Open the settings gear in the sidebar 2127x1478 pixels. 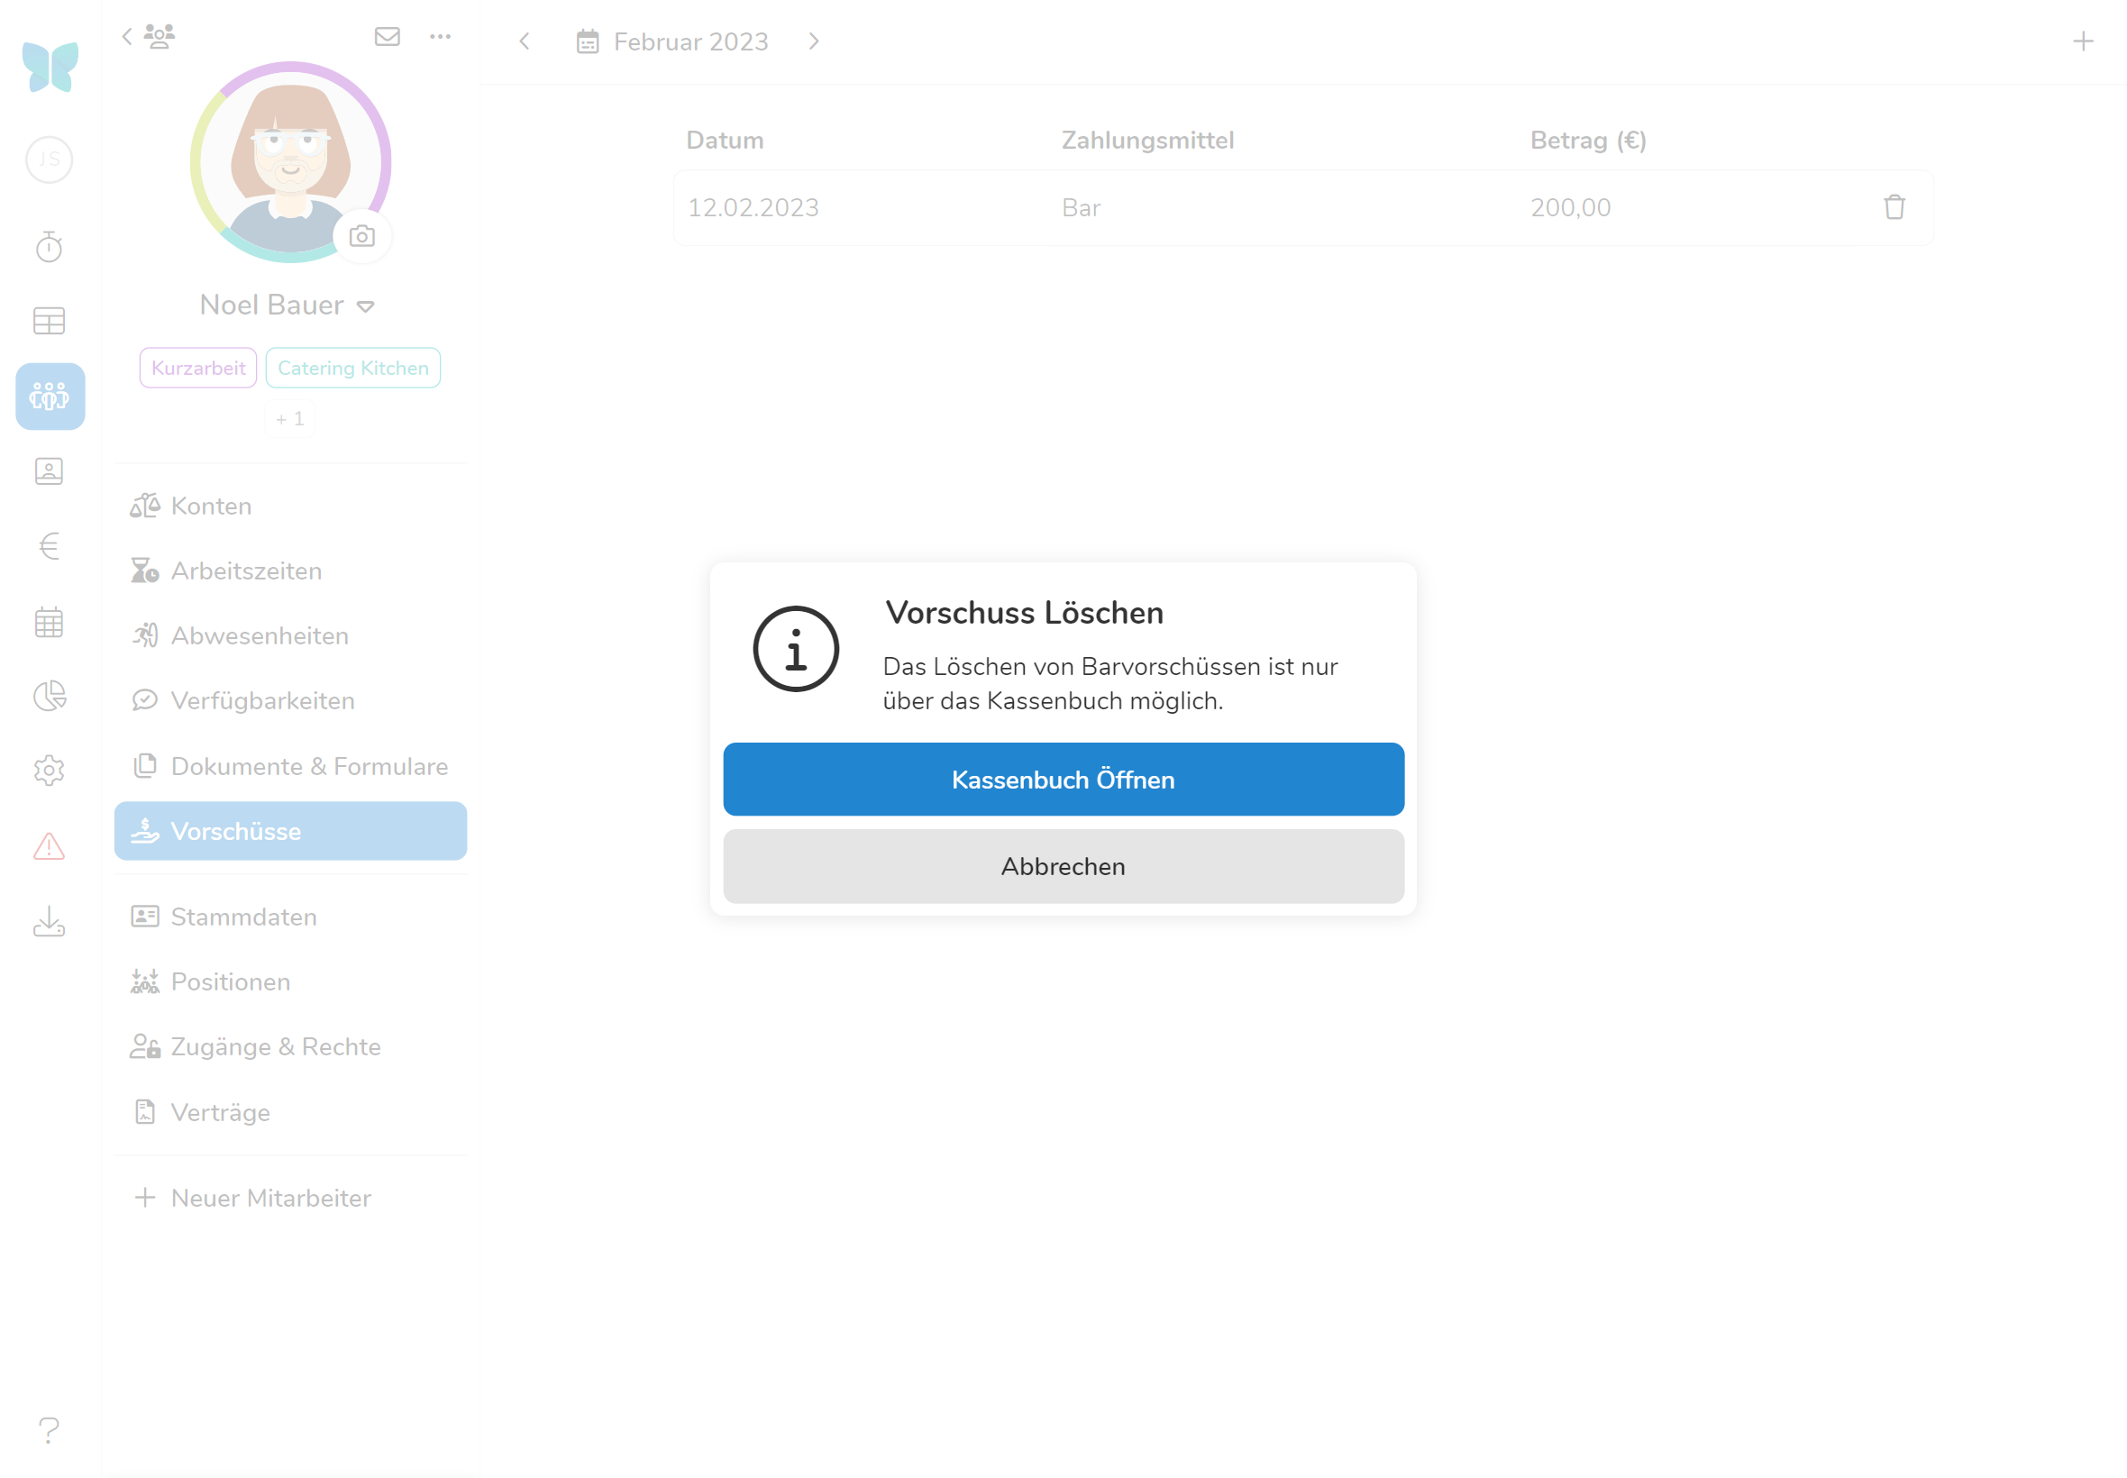click(x=49, y=771)
